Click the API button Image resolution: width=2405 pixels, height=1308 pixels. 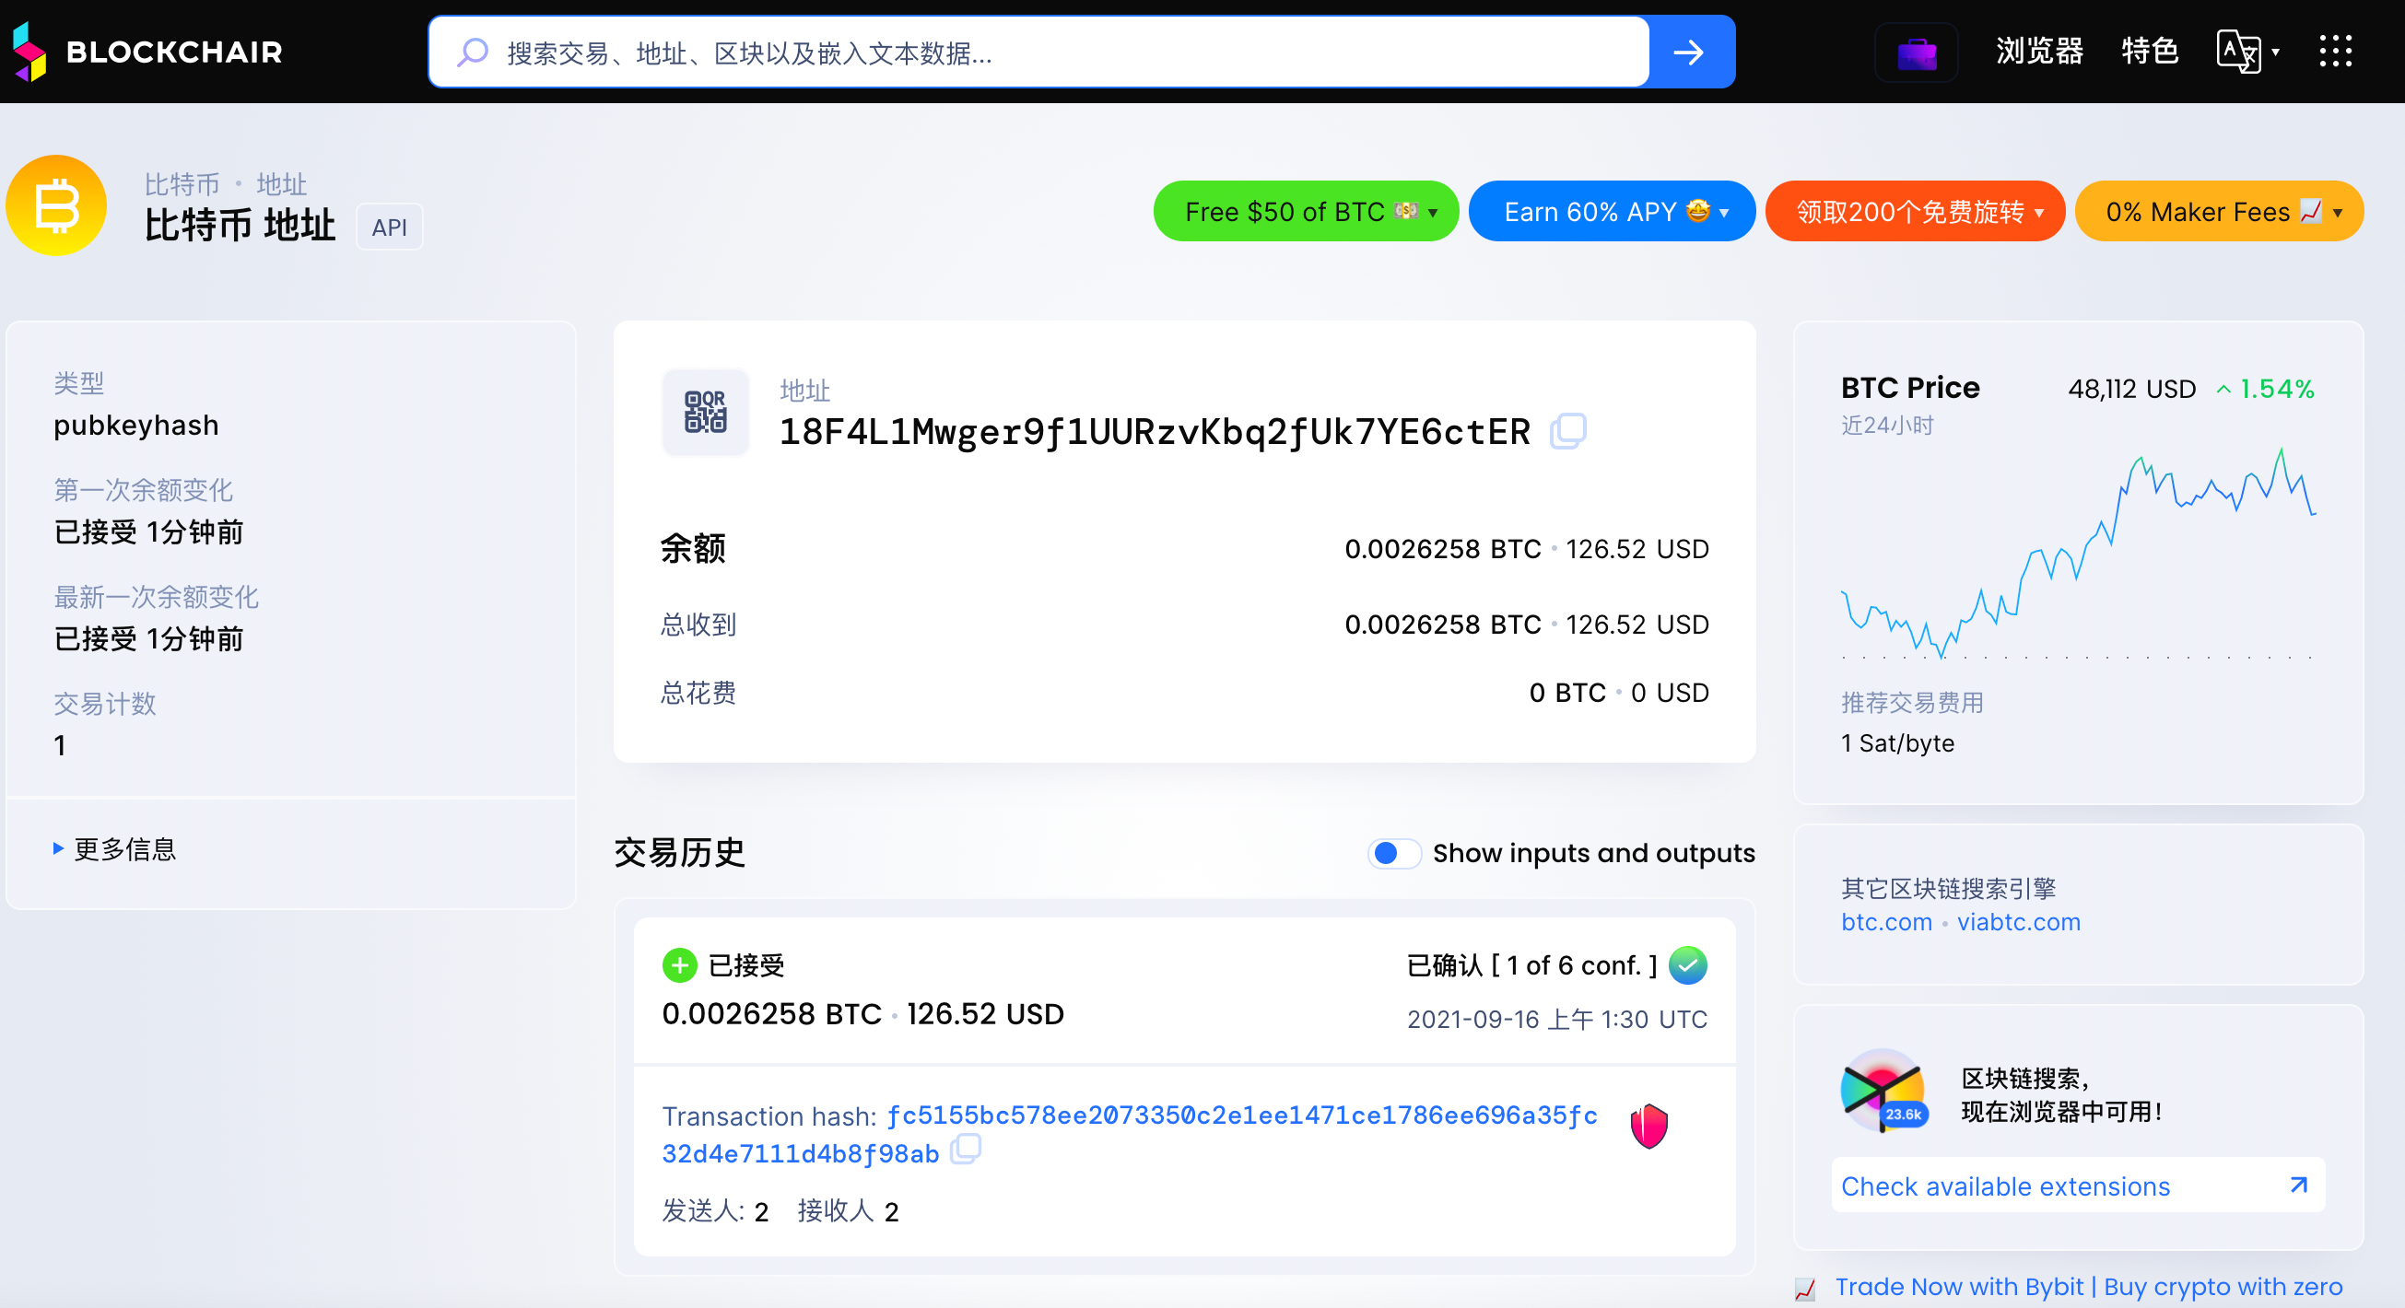(390, 227)
